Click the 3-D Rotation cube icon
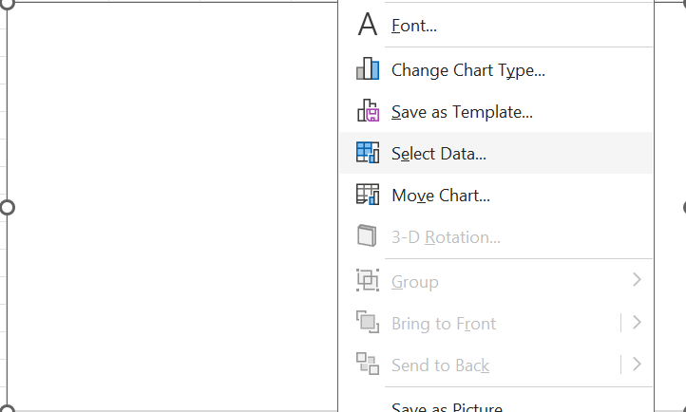Screen dimensions: 686x412 pos(367,236)
